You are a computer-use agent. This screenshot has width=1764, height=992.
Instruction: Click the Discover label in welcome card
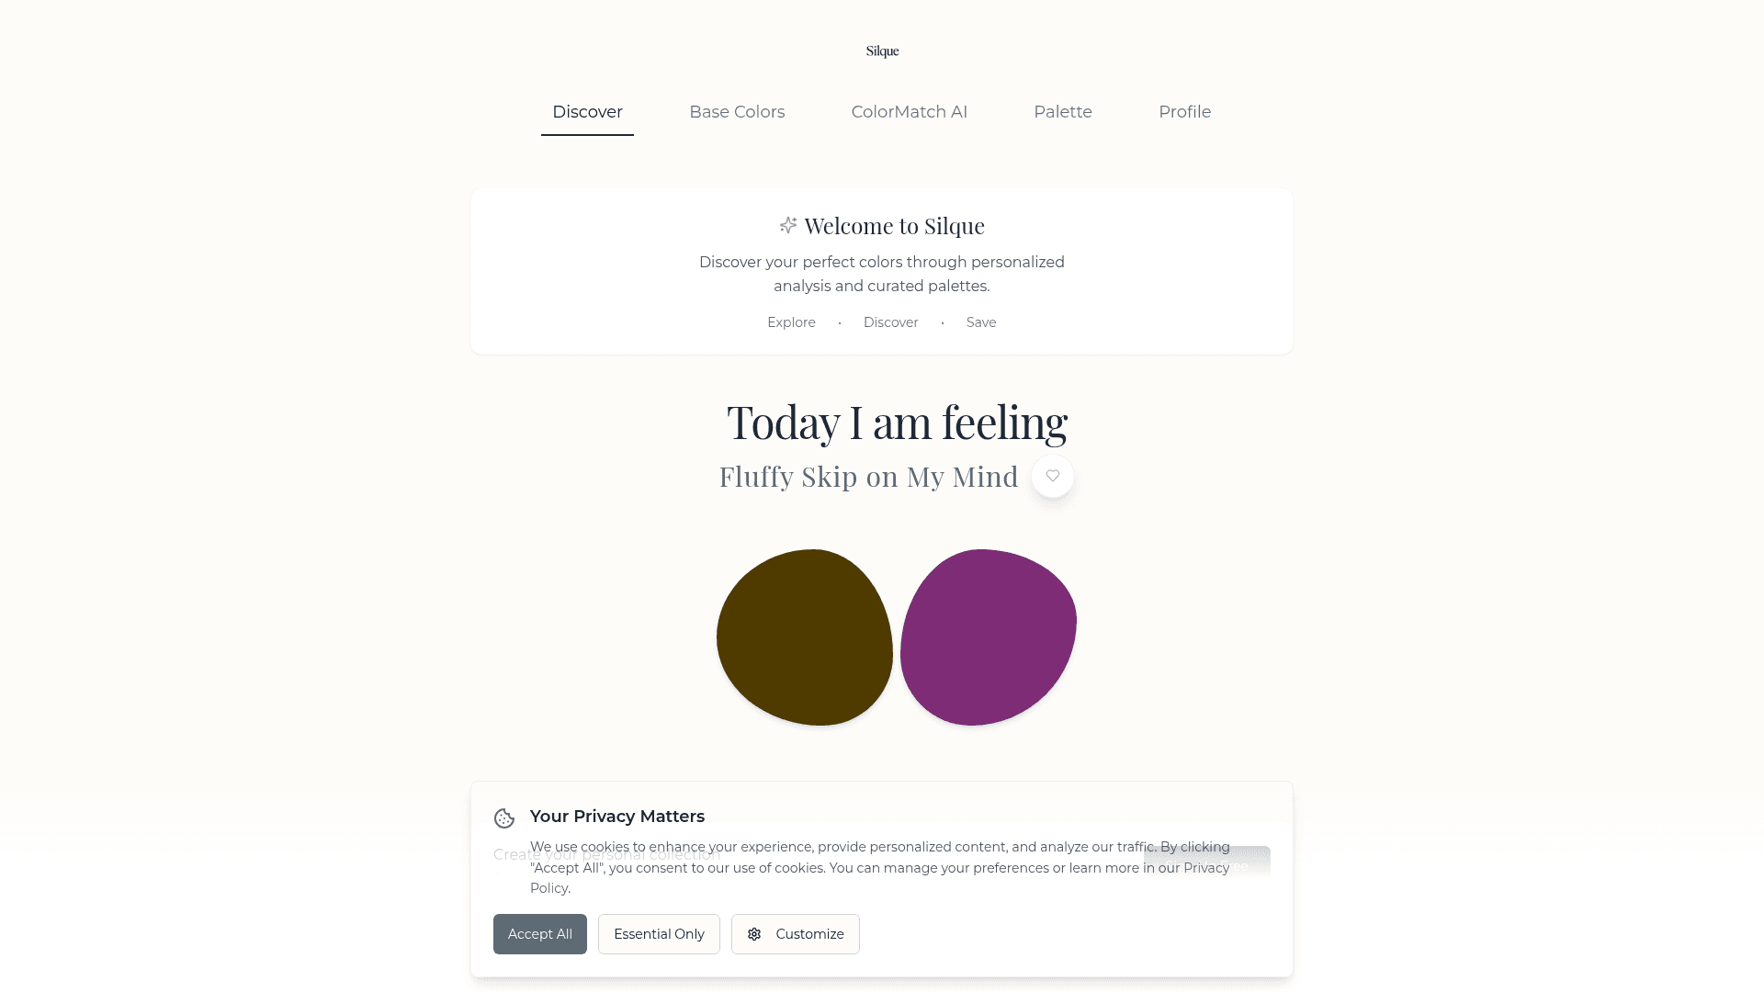[x=890, y=322]
